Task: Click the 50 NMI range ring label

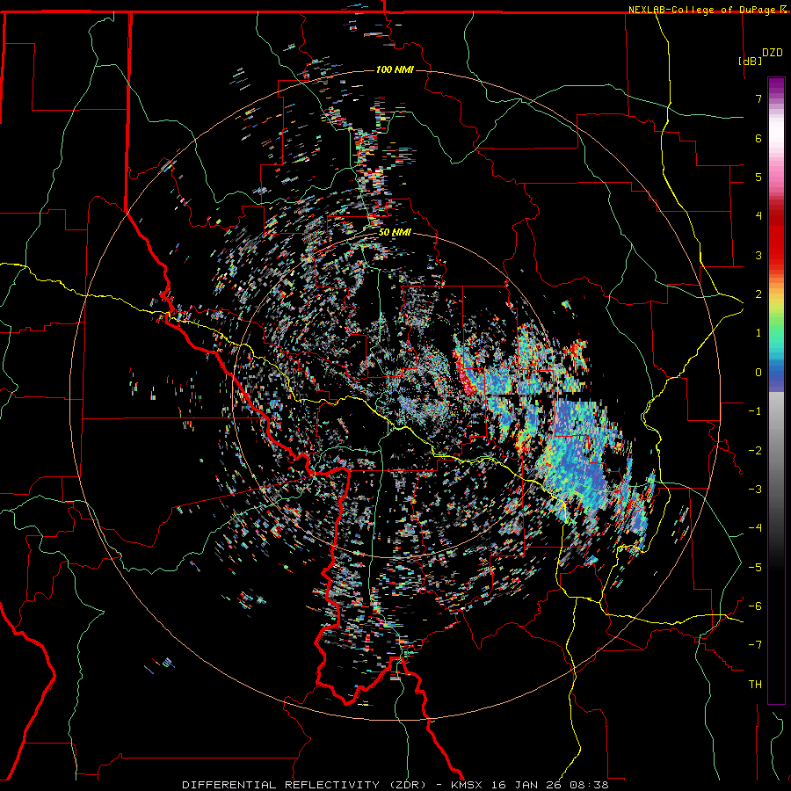Action: (x=395, y=232)
